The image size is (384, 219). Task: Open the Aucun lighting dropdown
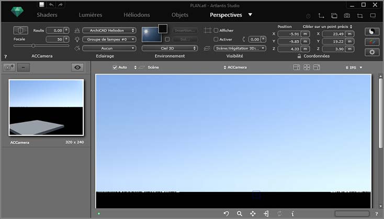pyautogui.click(x=109, y=48)
